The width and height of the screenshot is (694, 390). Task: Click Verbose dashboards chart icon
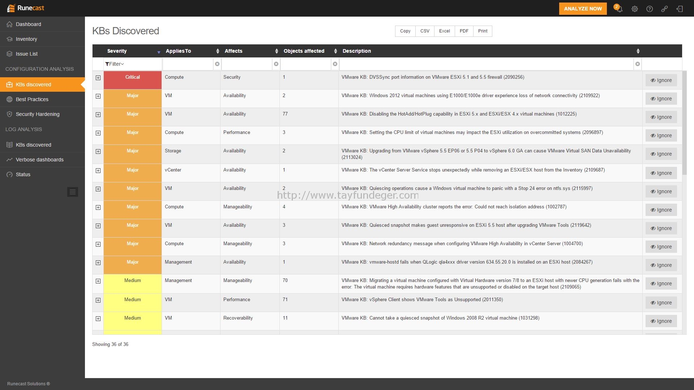point(9,160)
